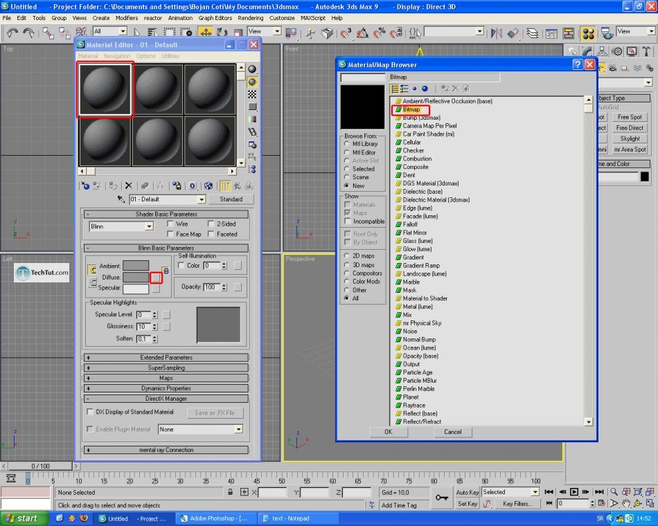Click Get Material icon in Material Editor
Image resolution: width=658 pixels, height=526 pixels.
(x=85, y=185)
